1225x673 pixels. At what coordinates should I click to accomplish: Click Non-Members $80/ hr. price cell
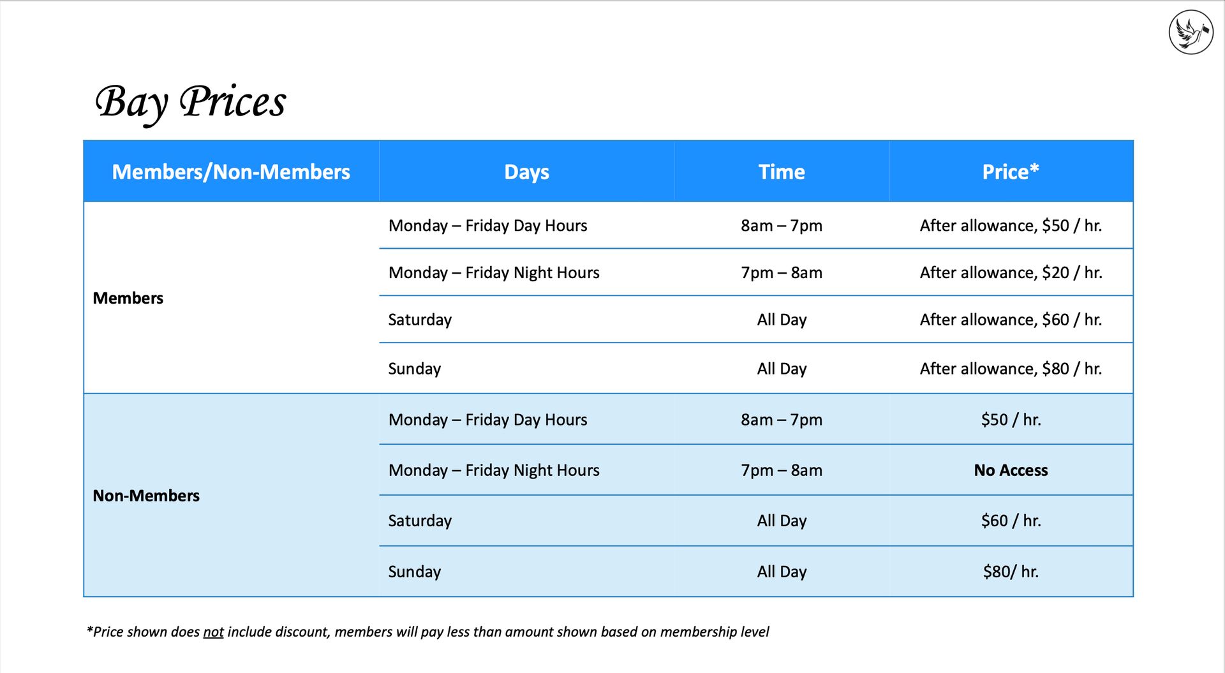click(x=1011, y=572)
